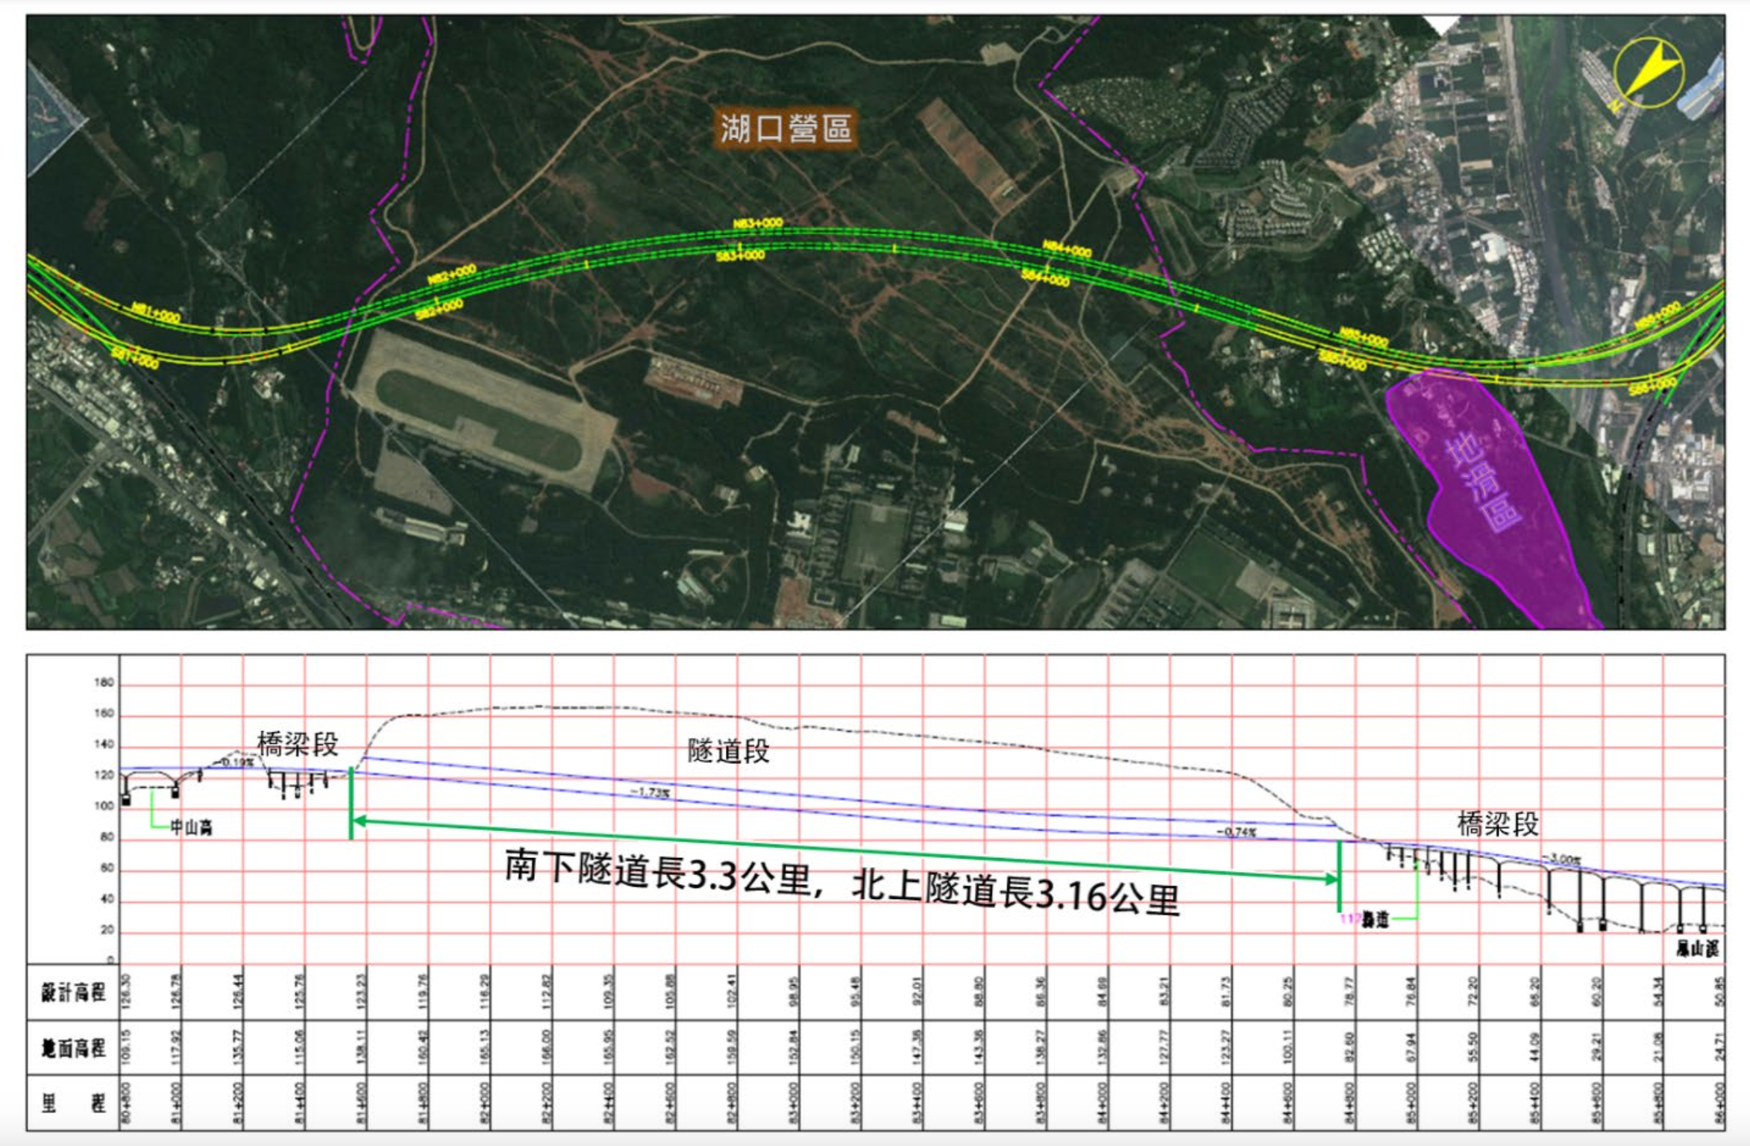Select design elevation value 126.30

pos(125,991)
